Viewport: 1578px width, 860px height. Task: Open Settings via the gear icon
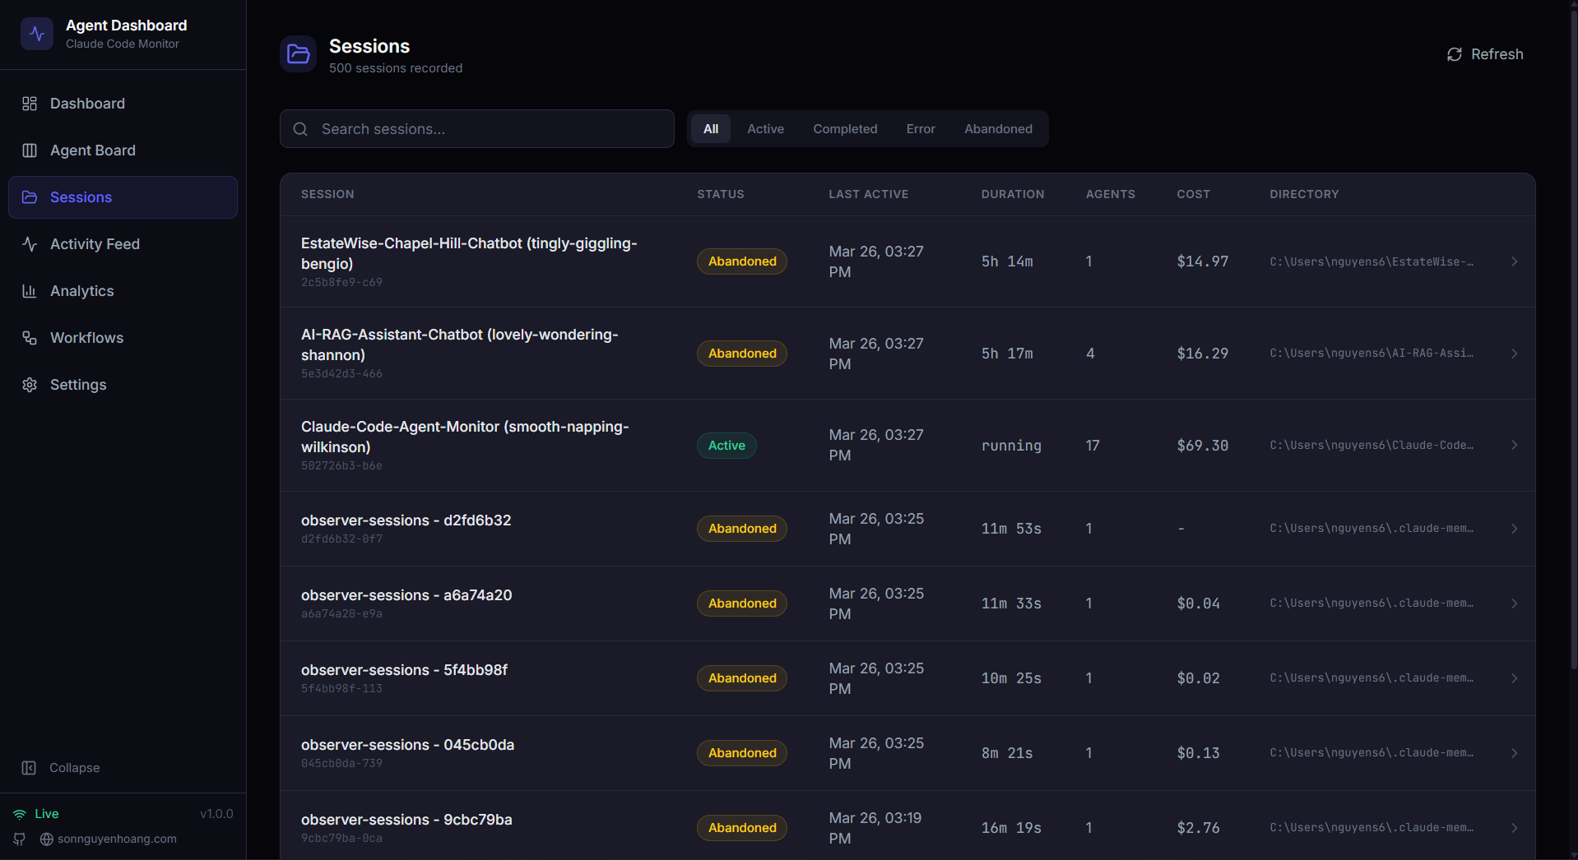point(30,385)
